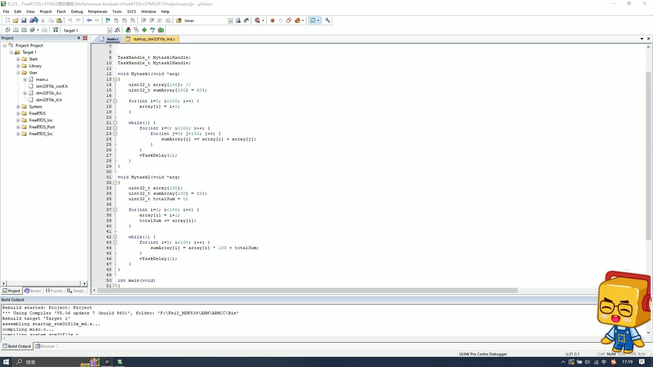Click the Download to flash LOAD icon

55,30
